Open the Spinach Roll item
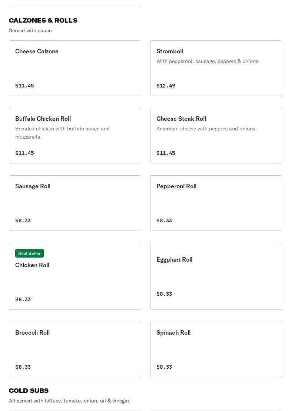The width and height of the screenshot is (291, 411). (x=216, y=349)
